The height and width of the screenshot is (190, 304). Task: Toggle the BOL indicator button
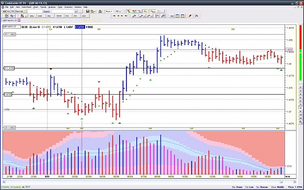point(49,16)
